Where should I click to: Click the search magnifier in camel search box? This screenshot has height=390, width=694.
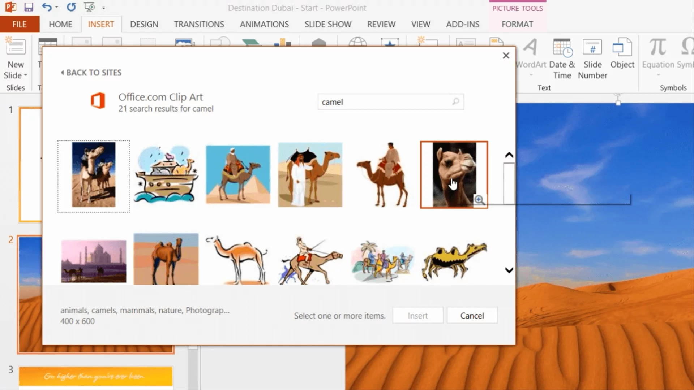[456, 102]
